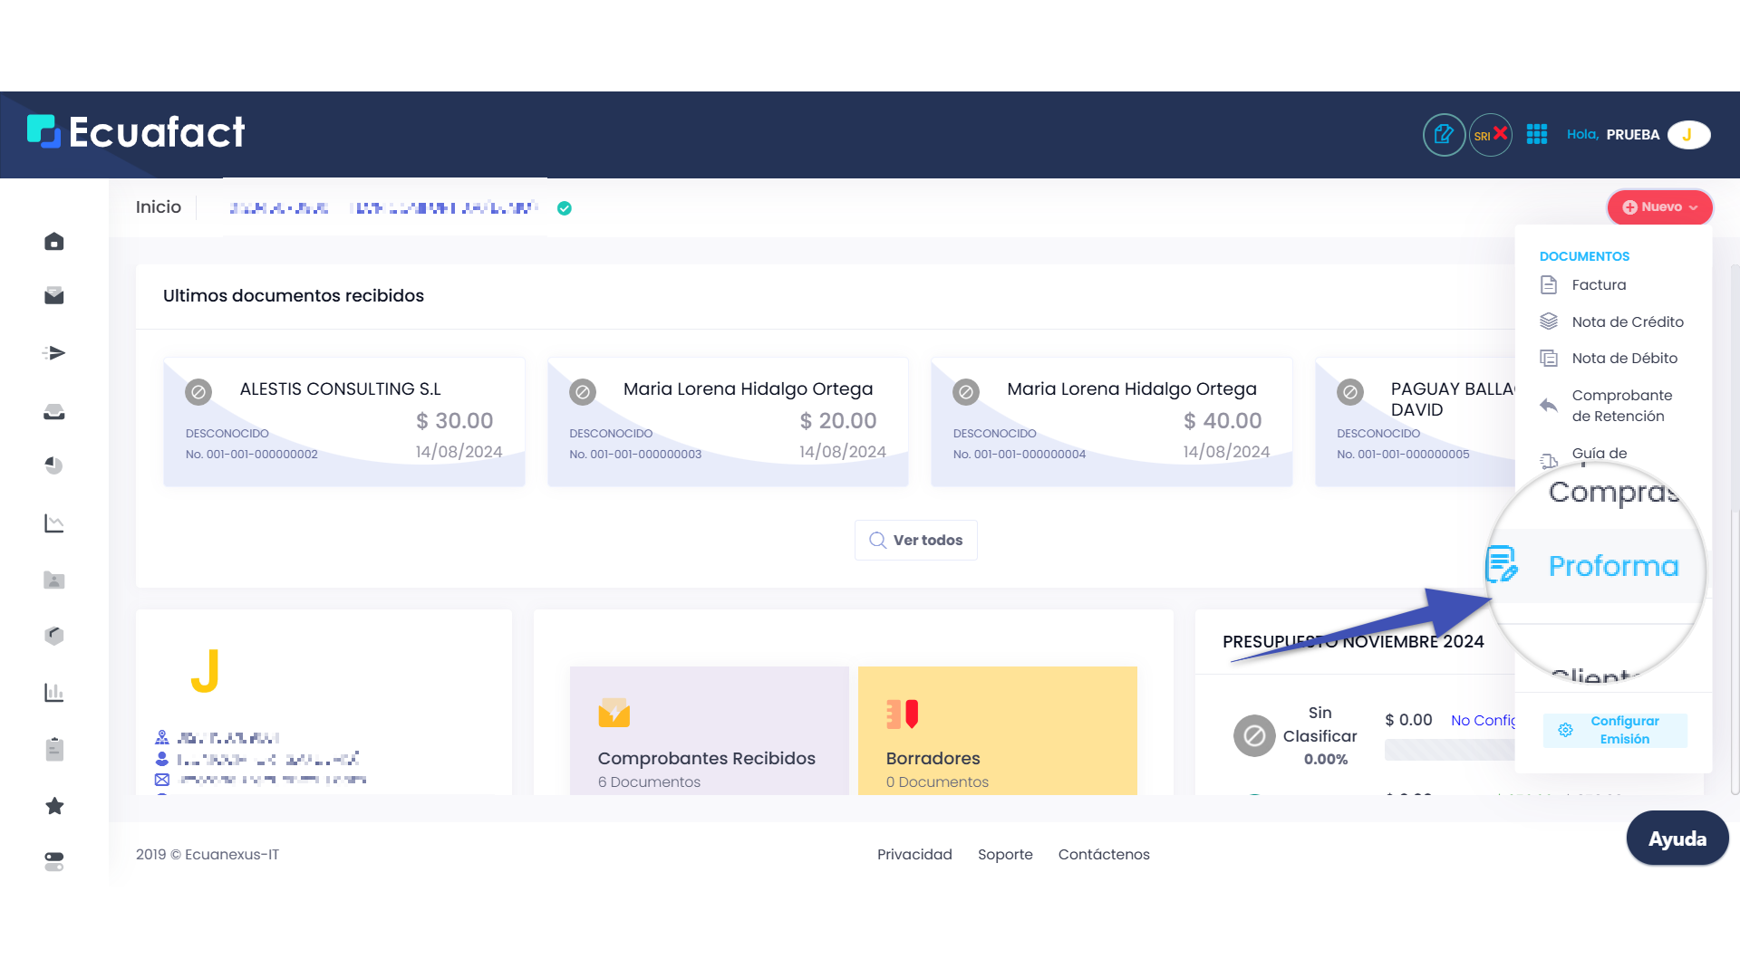
Task: Open ALESTIS CONSULTING S.L document card
Action: click(343, 422)
